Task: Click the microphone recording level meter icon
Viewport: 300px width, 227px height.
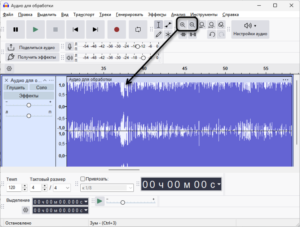Action: click(70, 47)
